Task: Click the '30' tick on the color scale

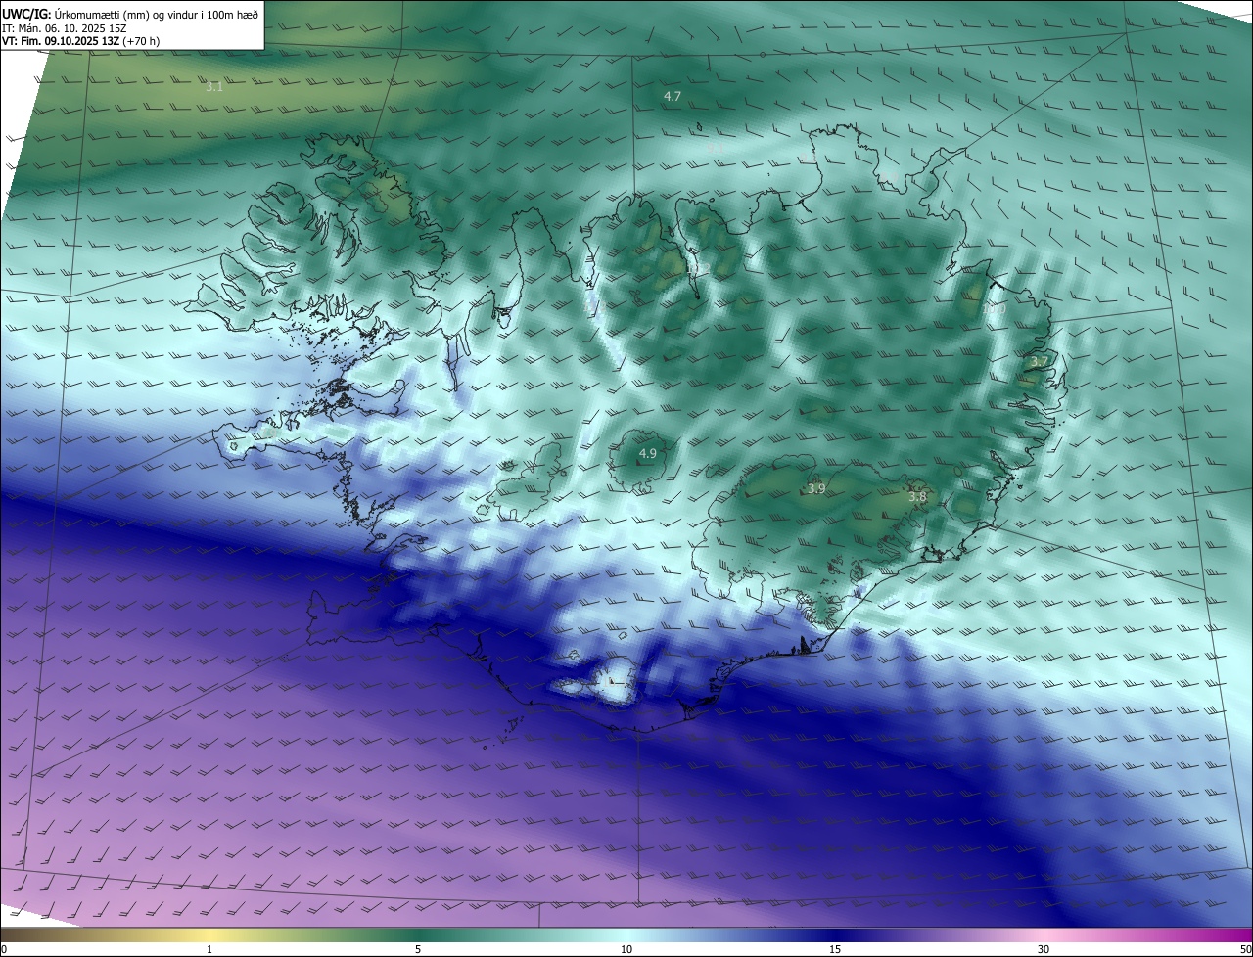Action: [x=1044, y=949]
